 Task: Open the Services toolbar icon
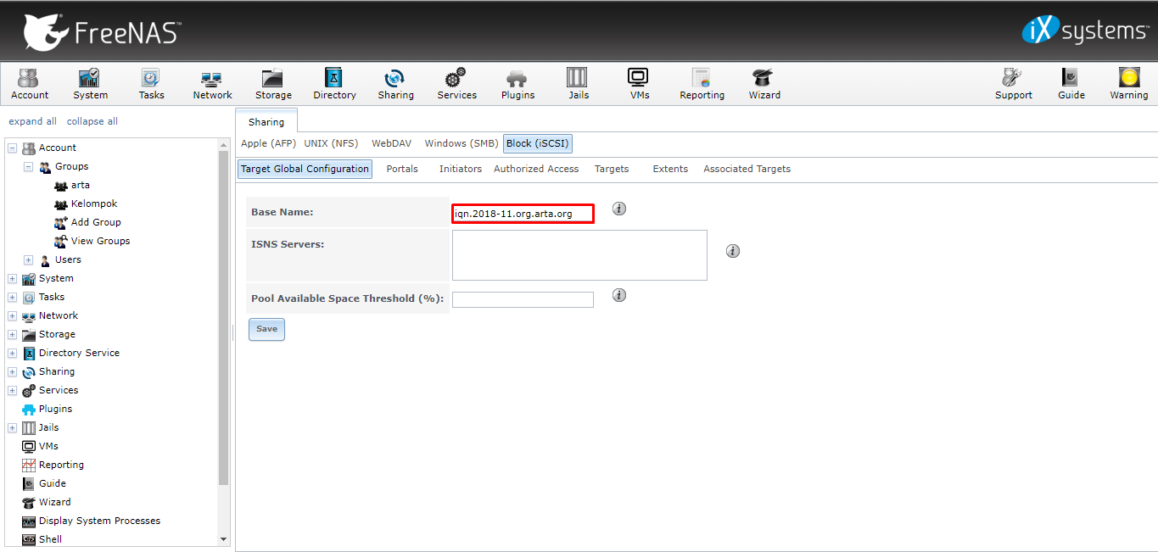click(456, 83)
